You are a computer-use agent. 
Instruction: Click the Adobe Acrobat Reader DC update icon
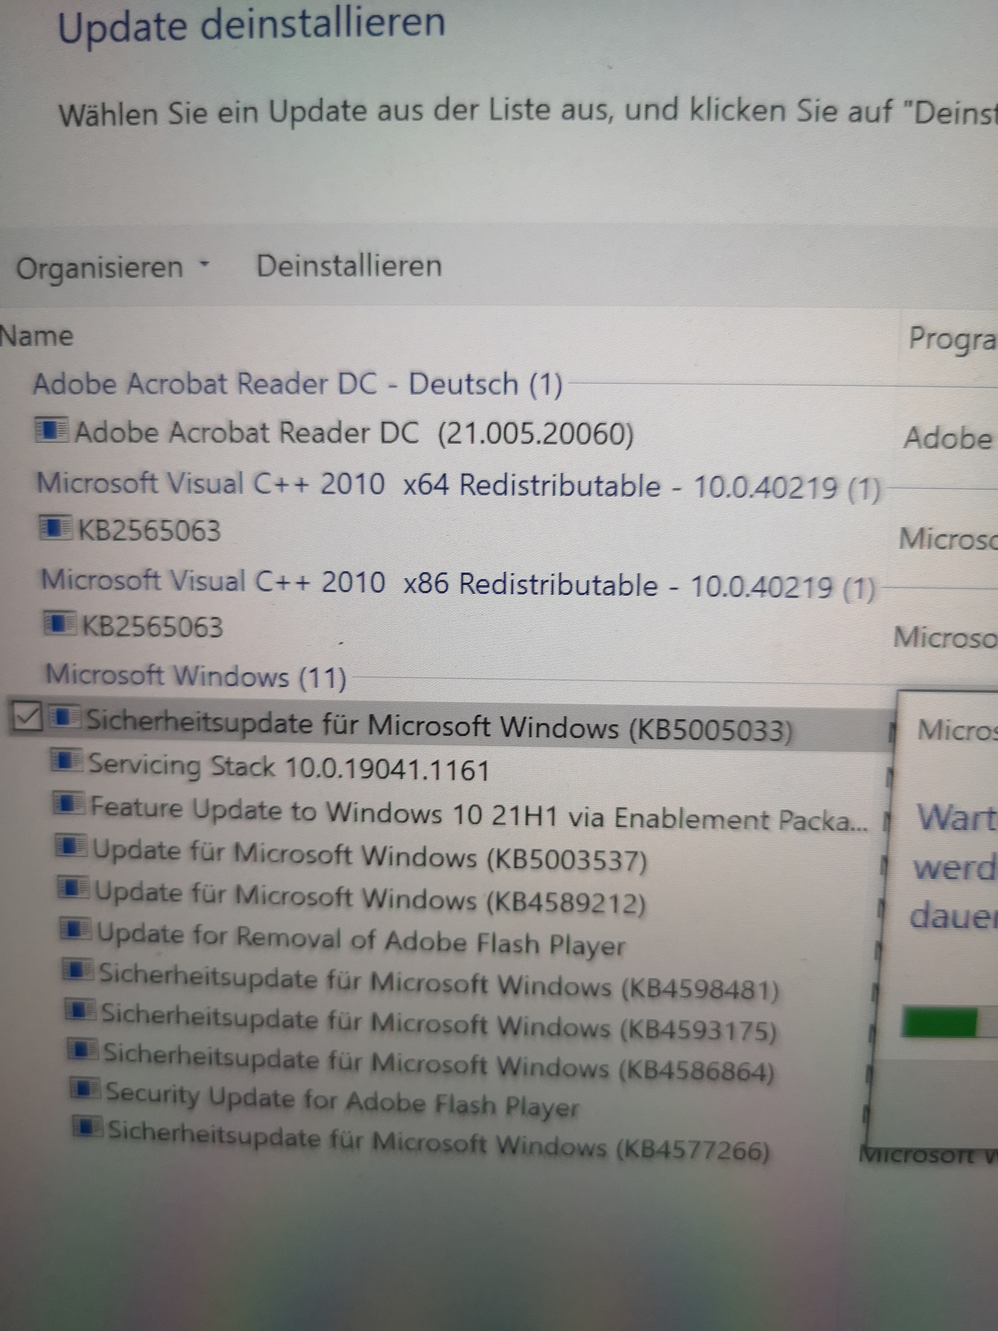(52, 430)
